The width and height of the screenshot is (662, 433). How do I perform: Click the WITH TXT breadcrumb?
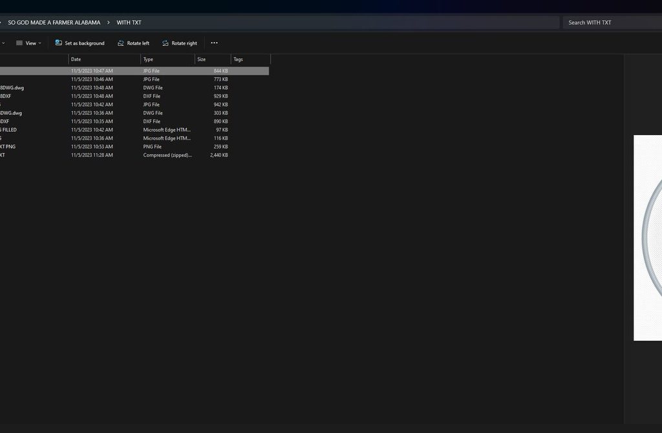(129, 23)
